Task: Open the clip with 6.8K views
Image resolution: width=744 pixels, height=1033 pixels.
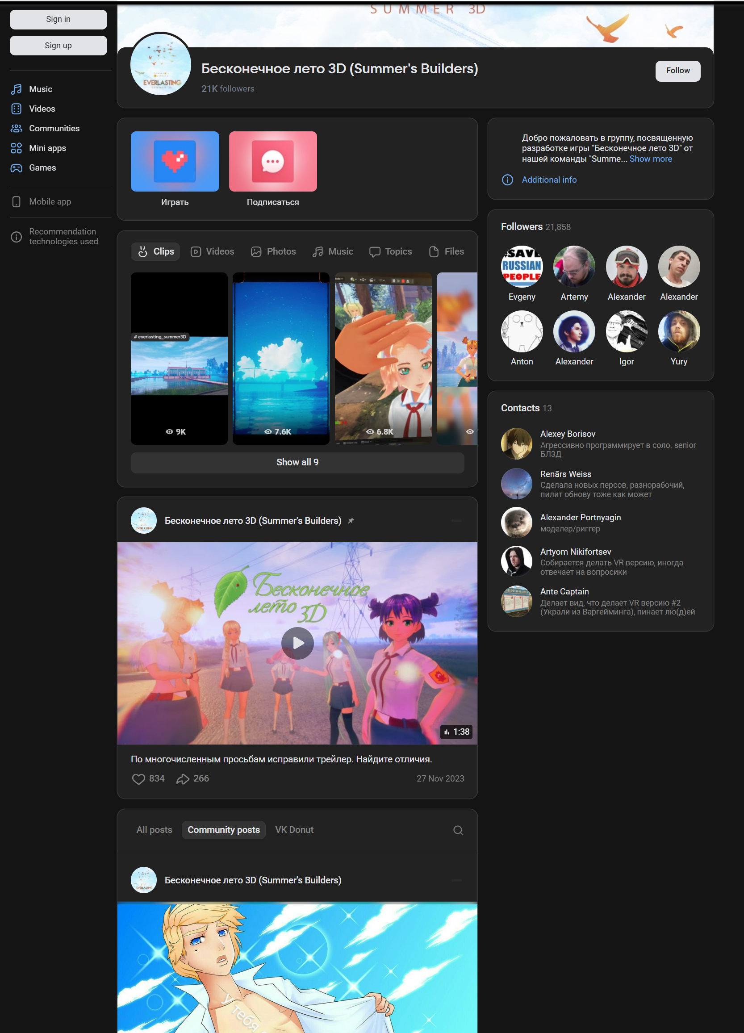Action: click(383, 359)
